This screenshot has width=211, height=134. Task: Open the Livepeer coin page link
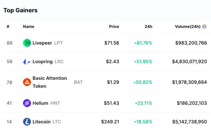(x=42, y=43)
